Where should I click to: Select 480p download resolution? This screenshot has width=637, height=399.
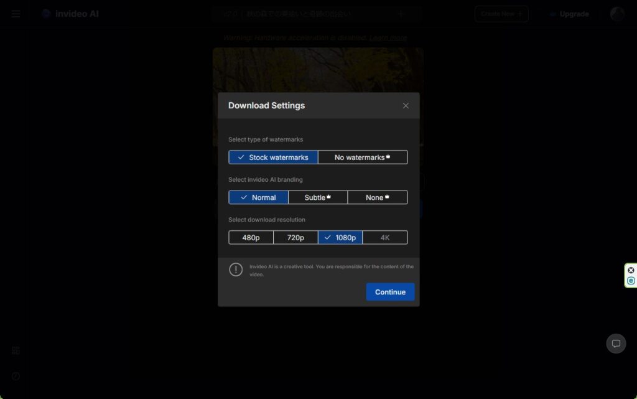click(251, 238)
